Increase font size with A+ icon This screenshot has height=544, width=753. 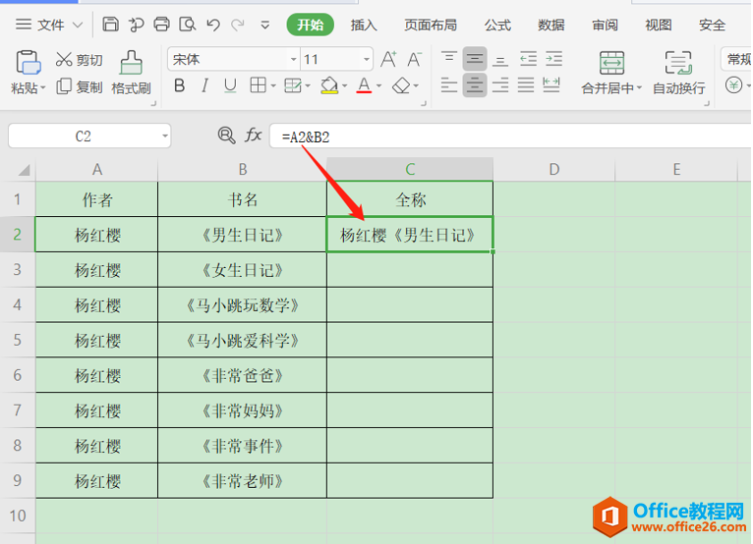[388, 60]
